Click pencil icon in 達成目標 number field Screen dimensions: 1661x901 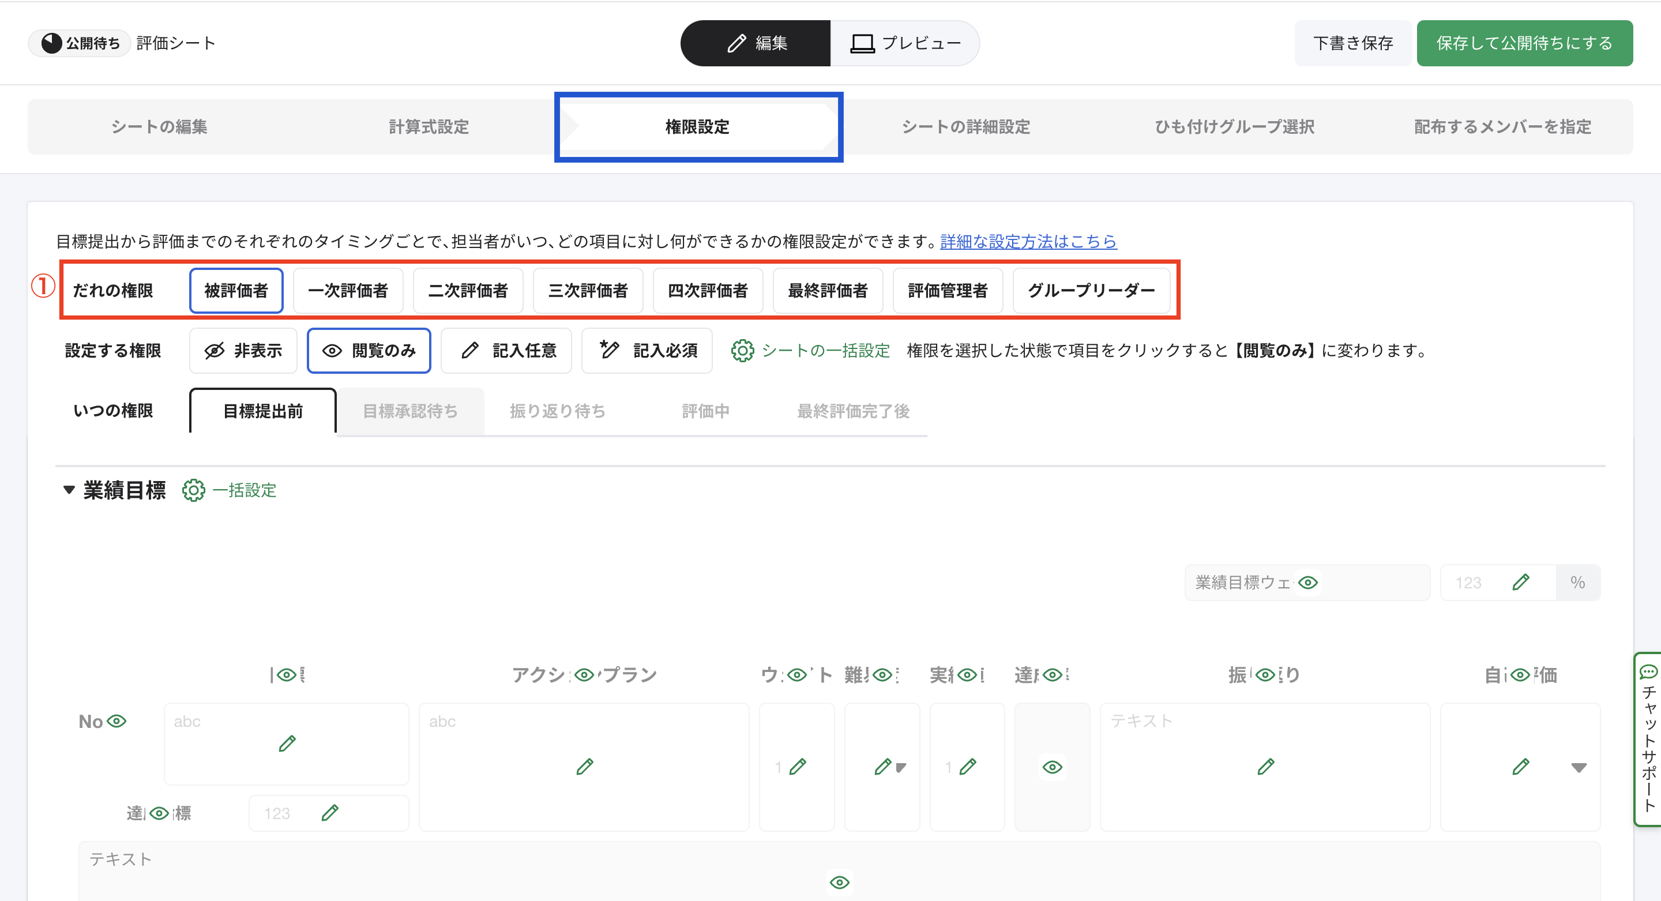329,813
